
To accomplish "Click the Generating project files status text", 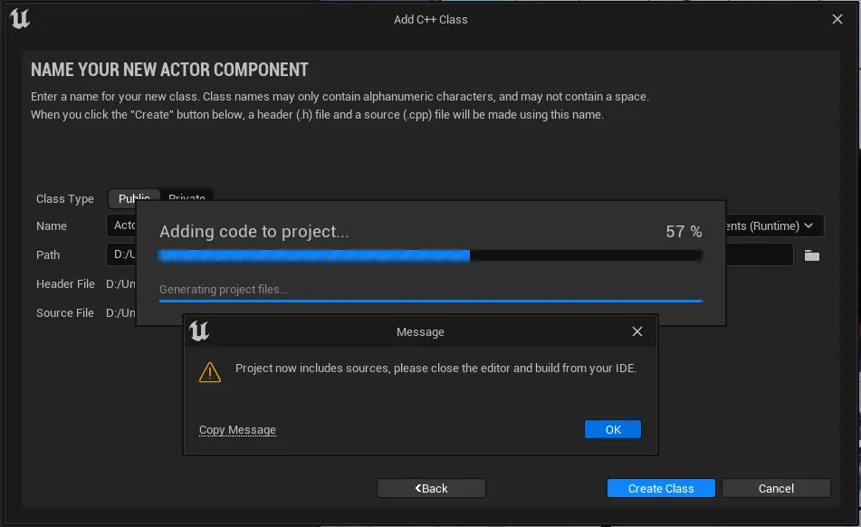I will (x=224, y=290).
